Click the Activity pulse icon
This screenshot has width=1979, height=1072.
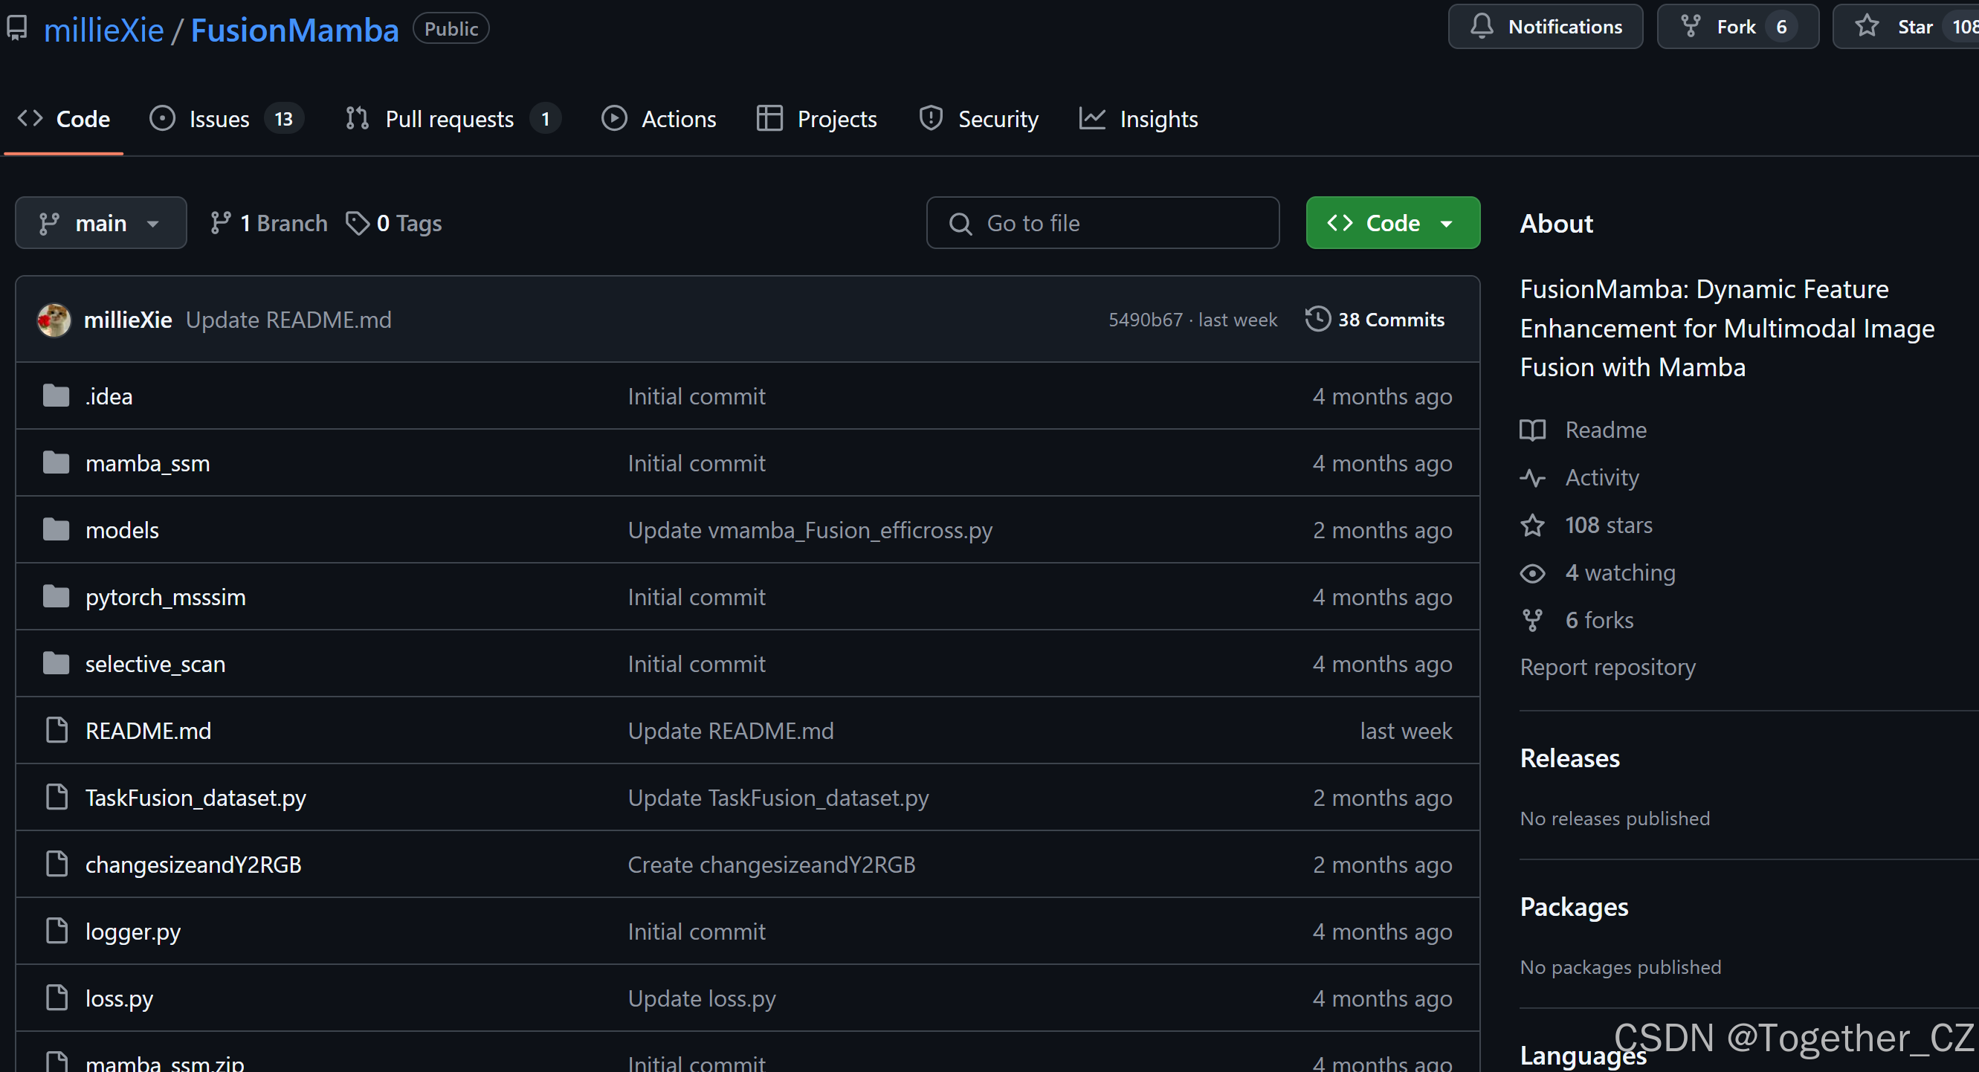[1533, 477]
